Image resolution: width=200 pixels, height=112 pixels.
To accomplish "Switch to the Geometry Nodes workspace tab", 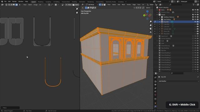I will 111,2.
